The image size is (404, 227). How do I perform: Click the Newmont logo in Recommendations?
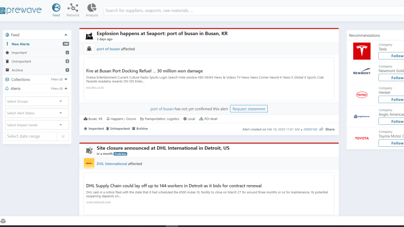(362, 72)
